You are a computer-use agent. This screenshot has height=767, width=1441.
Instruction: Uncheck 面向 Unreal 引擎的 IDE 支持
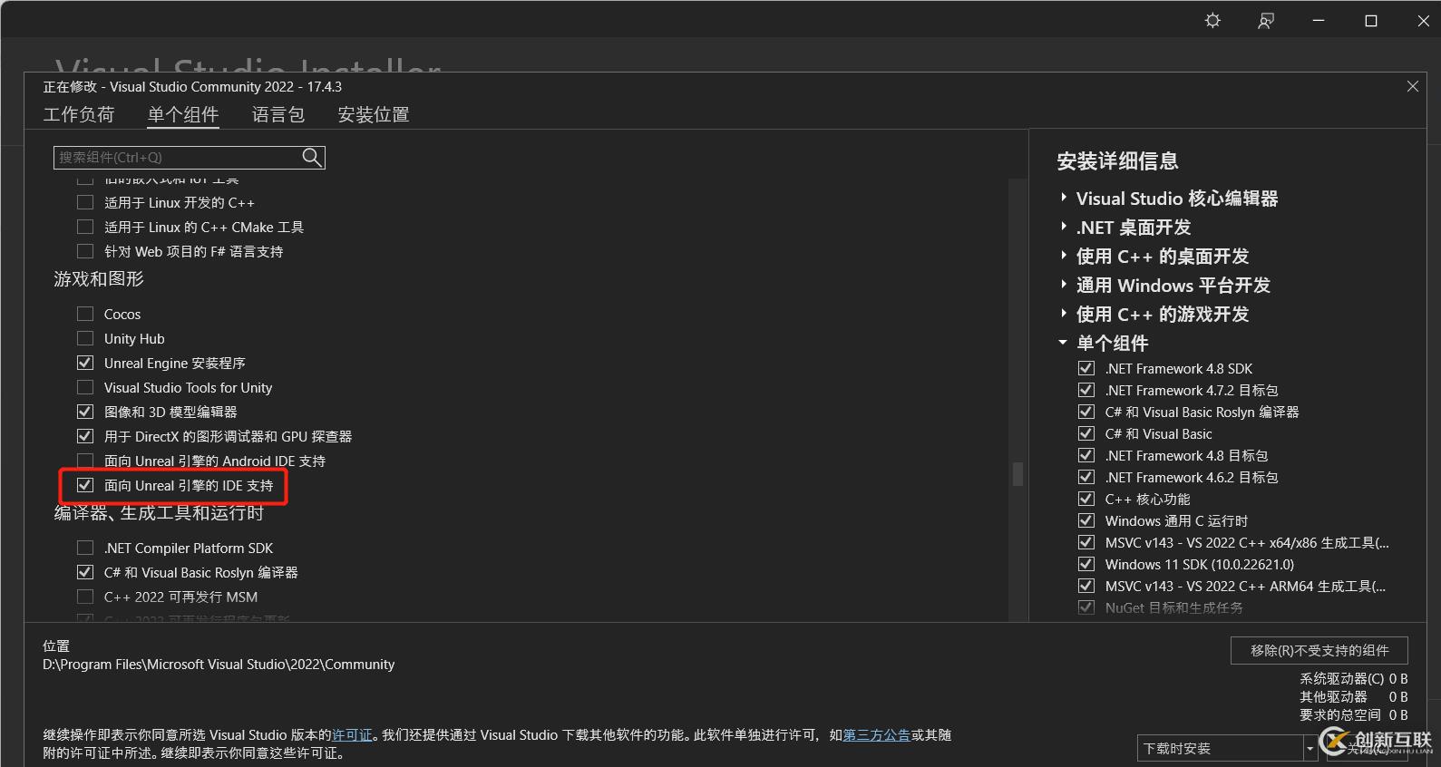pyautogui.click(x=85, y=485)
